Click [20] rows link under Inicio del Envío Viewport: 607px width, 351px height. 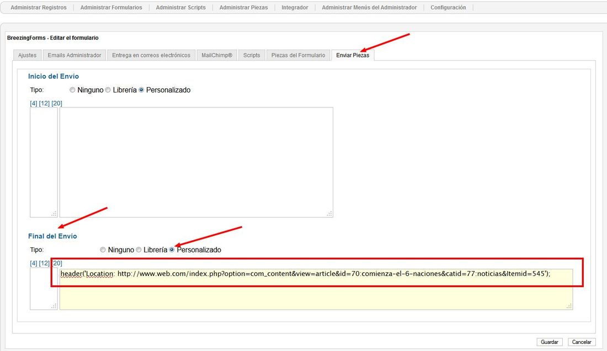tap(57, 103)
